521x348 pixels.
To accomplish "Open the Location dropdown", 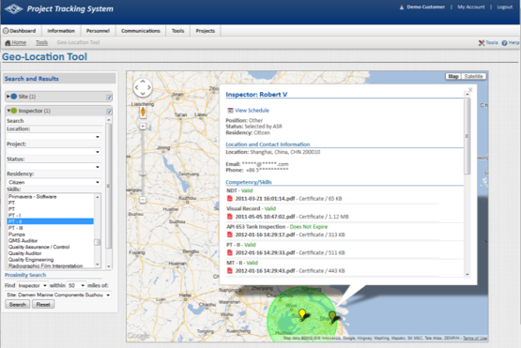I will (x=54, y=136).
